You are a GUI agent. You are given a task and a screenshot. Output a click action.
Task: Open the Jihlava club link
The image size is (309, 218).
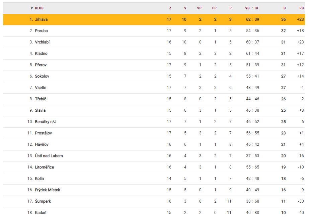(41, 19)
